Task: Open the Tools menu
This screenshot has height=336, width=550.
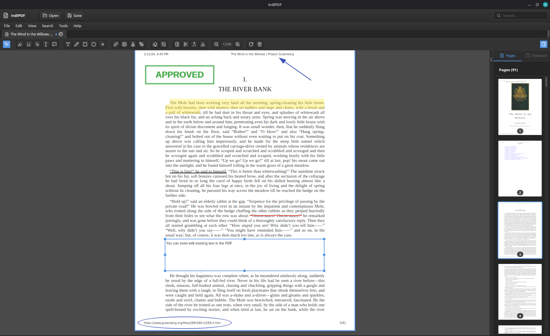Action: click(63, 26)
